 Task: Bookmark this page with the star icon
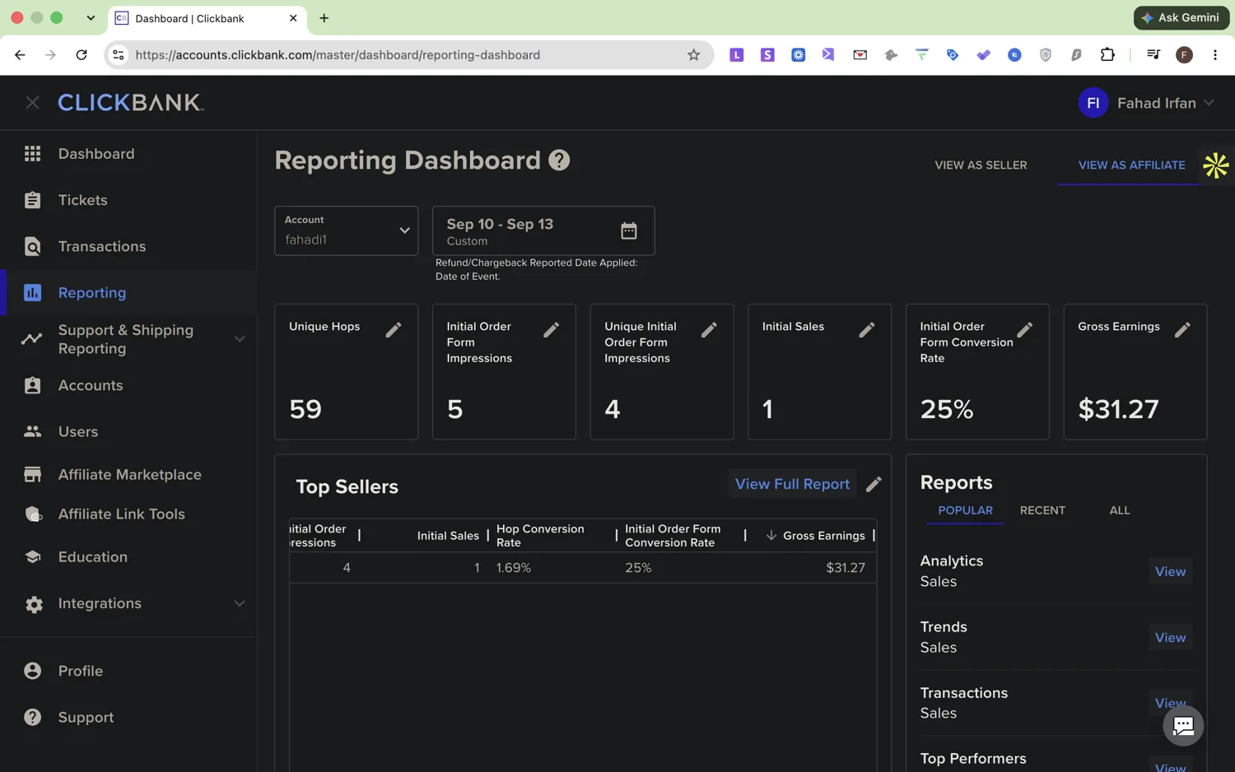(693, 55)
